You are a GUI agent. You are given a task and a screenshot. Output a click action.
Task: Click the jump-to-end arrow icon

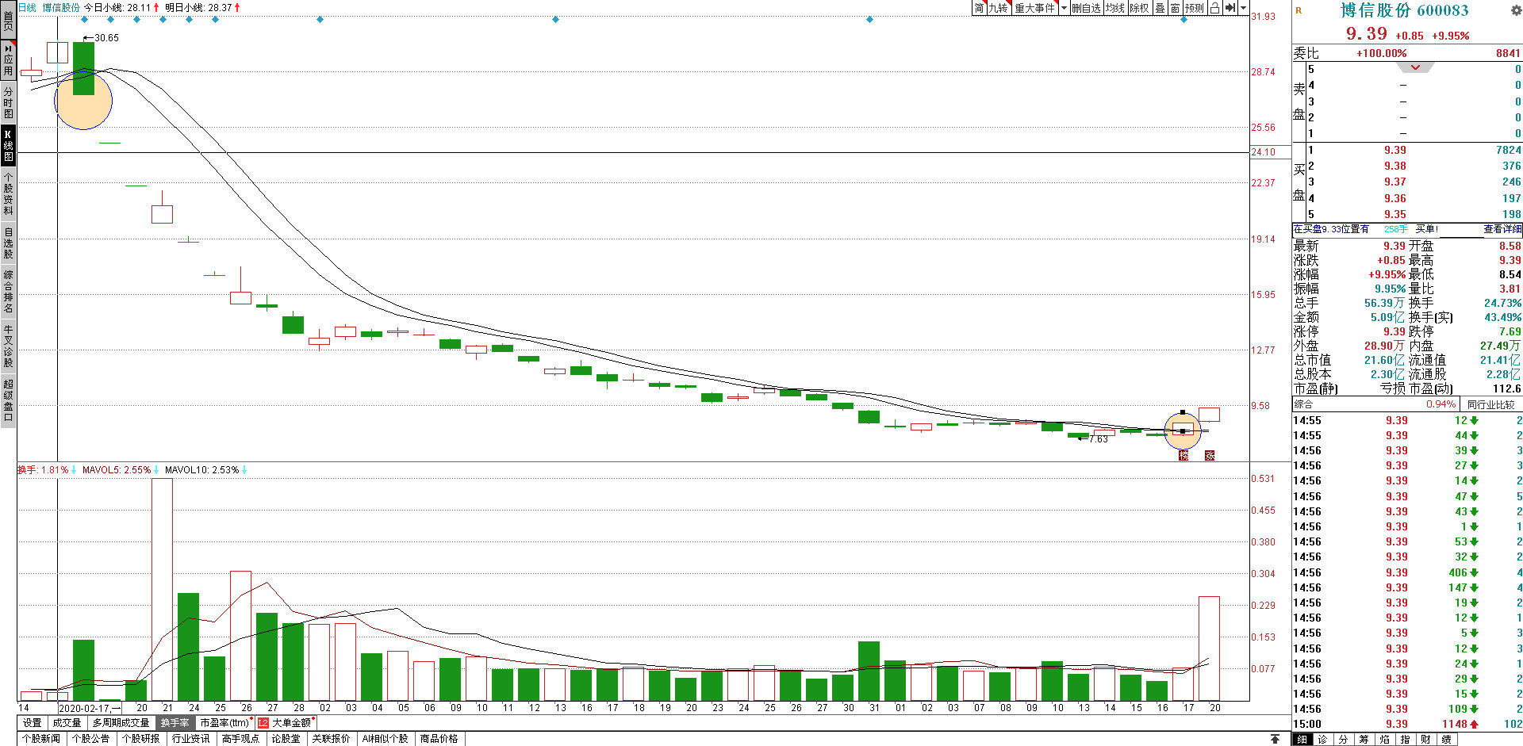pyautogui.click(x=1230, y=8)
